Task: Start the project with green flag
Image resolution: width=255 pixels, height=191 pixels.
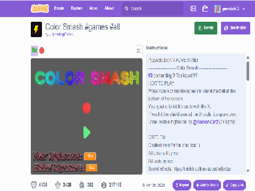Action: coord(35,51)
